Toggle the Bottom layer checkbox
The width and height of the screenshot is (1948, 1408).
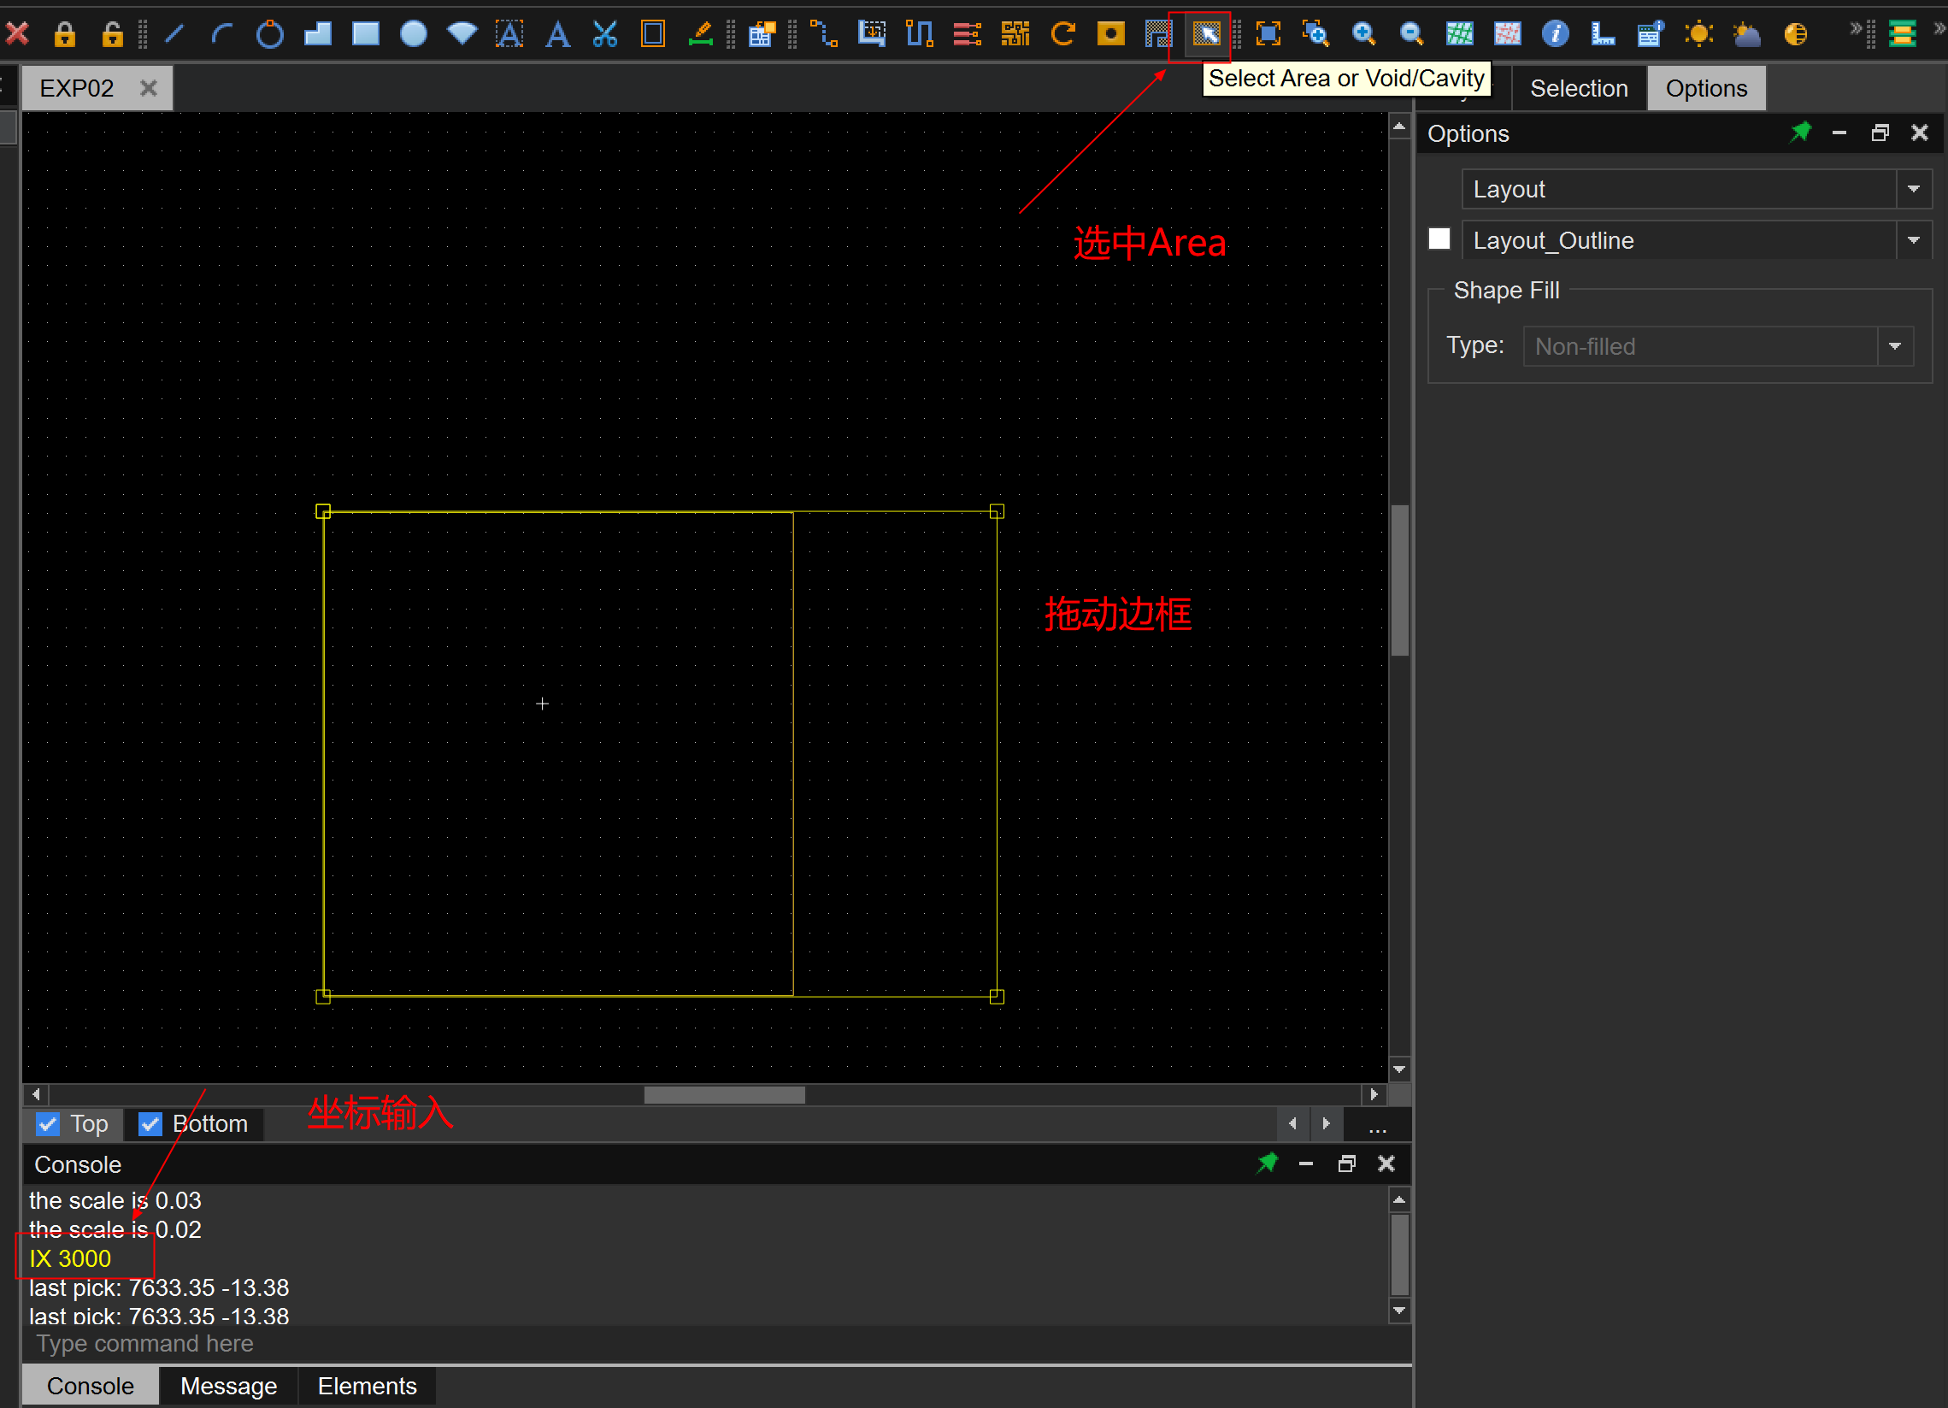(150, 1123)
